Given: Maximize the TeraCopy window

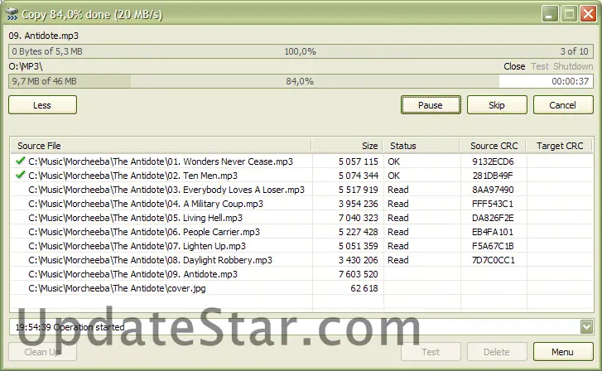Looking at the screenshot, I should [x=569, y=14].
